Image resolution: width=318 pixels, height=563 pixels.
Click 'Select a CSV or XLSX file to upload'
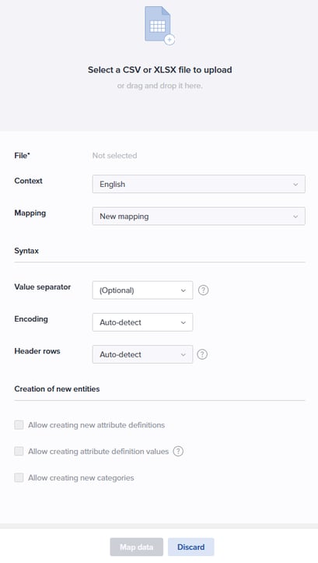pos(160,69)
